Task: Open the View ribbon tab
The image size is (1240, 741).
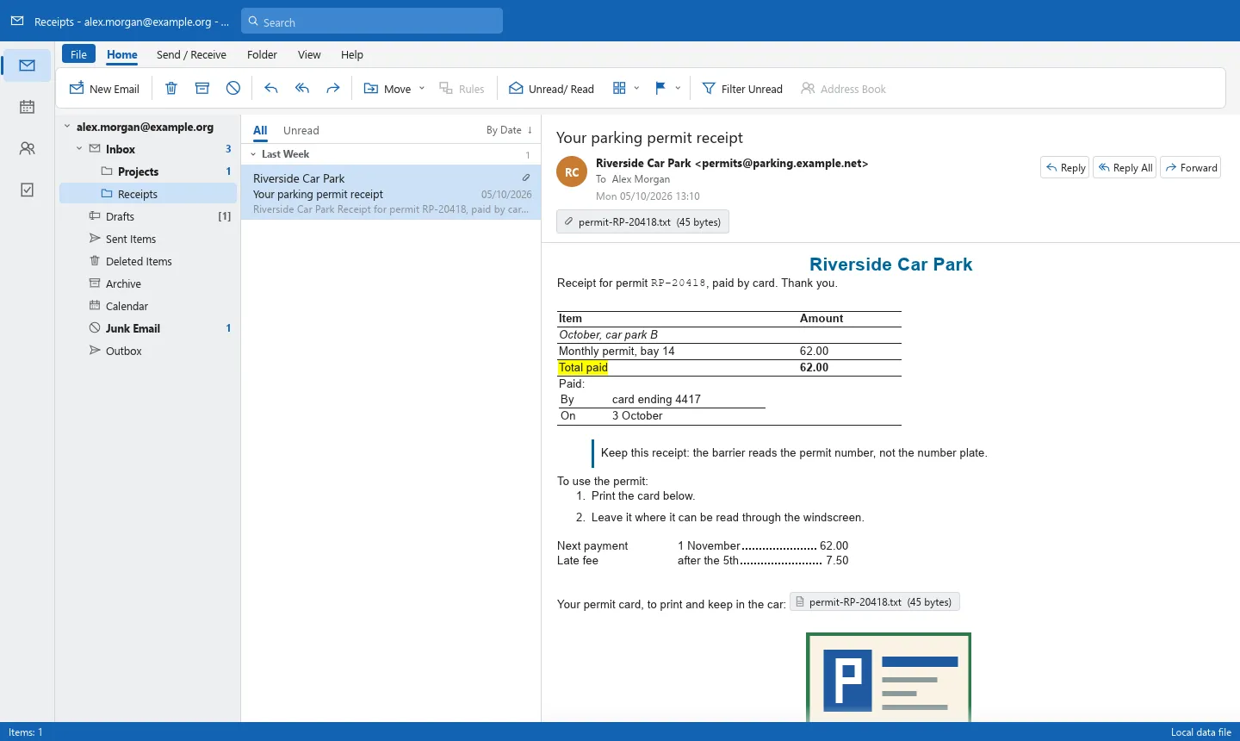Action: 309,54
